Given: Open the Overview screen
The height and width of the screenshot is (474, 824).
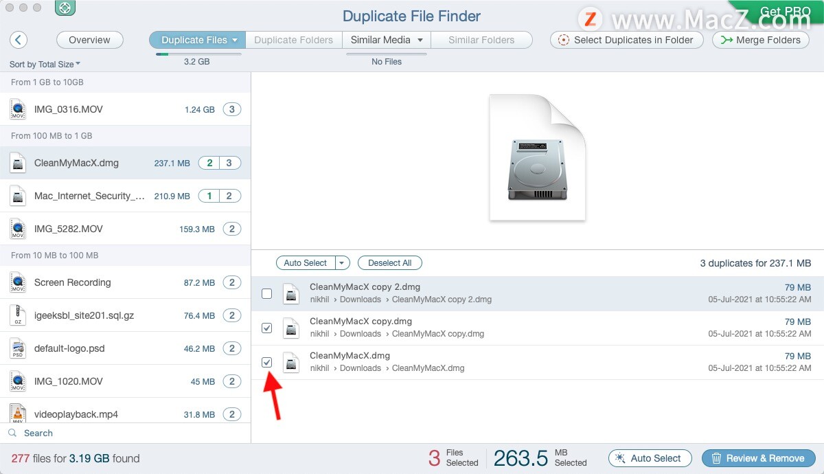Looking at the screenshot, I should click(89, 40).
